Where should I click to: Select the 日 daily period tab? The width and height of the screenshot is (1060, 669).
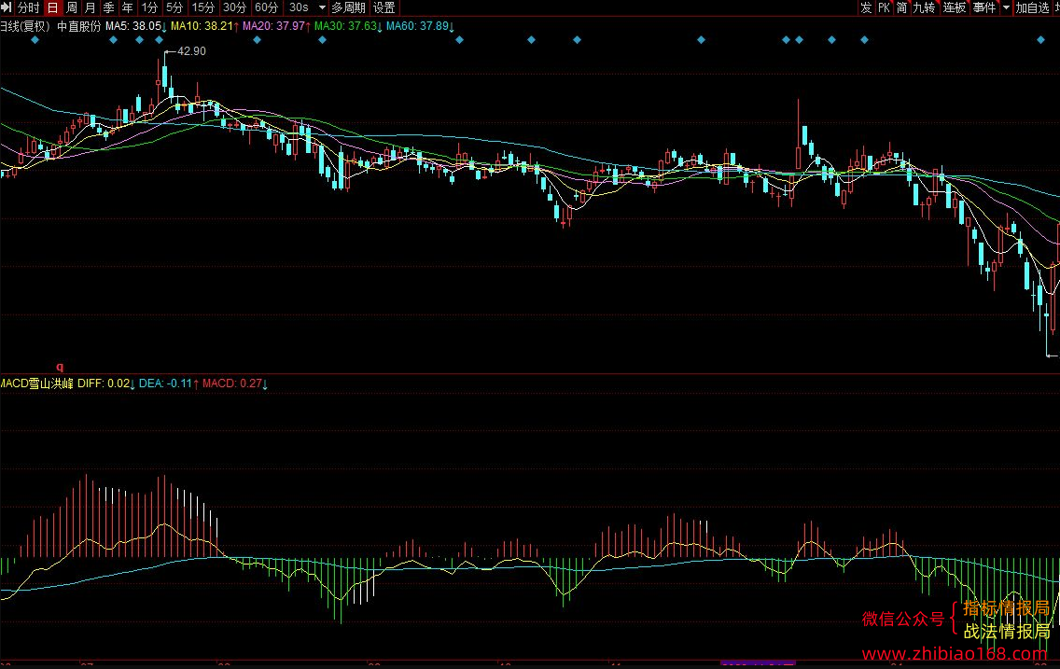(x=53, y=7)
